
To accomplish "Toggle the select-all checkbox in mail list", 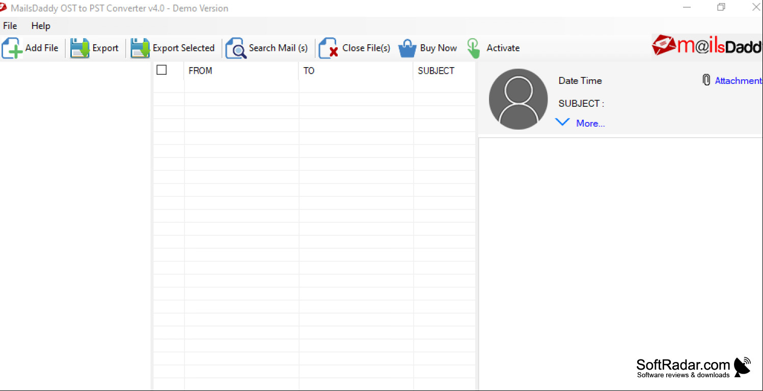I will click(x=161, y=70).
